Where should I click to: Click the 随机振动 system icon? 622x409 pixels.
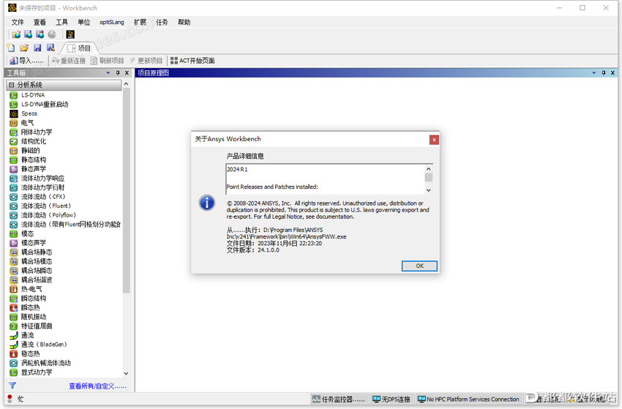click(13, 317)
